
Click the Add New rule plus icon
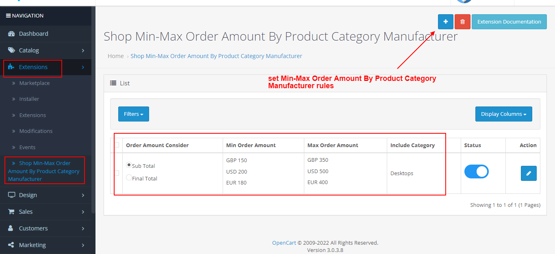click(445, 22)
